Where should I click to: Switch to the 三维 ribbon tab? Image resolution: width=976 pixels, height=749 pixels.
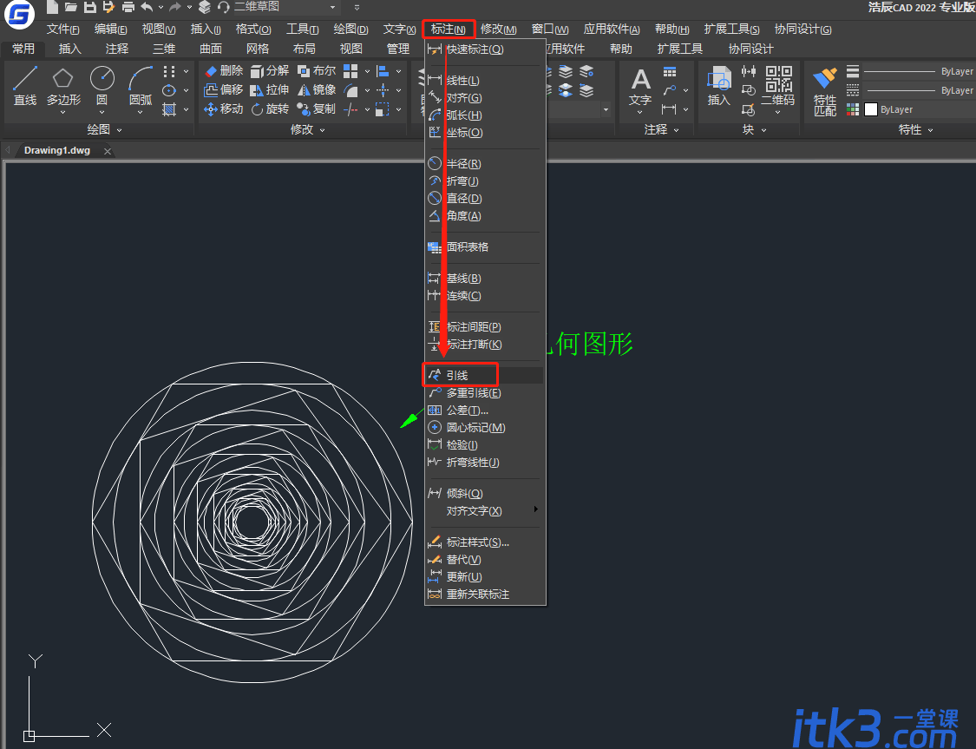pyautogui.click(x=164, y=49)
